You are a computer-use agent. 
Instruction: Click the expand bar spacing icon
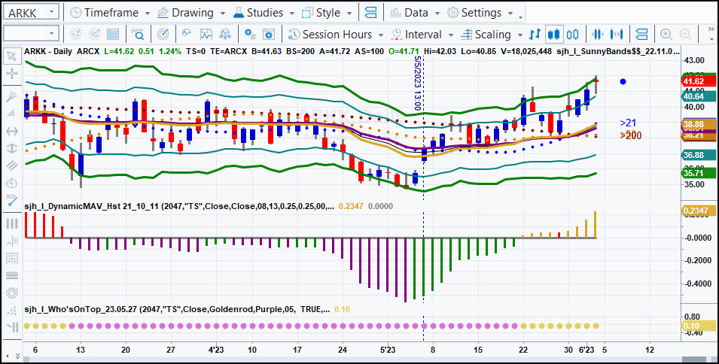coord(617,35)
